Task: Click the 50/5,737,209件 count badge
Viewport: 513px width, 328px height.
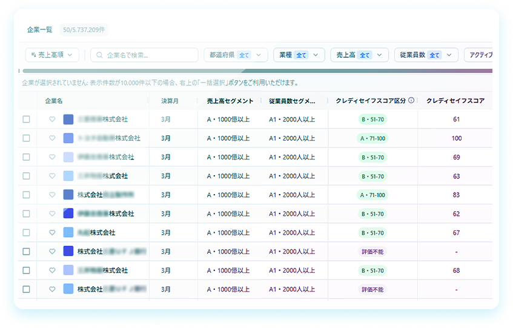Action: pos(84,30)
